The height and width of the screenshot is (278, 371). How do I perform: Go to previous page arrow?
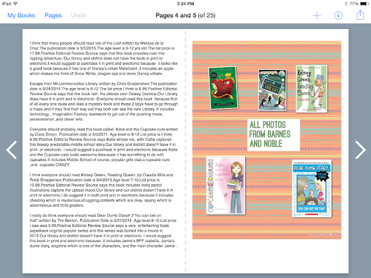point(12,150)
